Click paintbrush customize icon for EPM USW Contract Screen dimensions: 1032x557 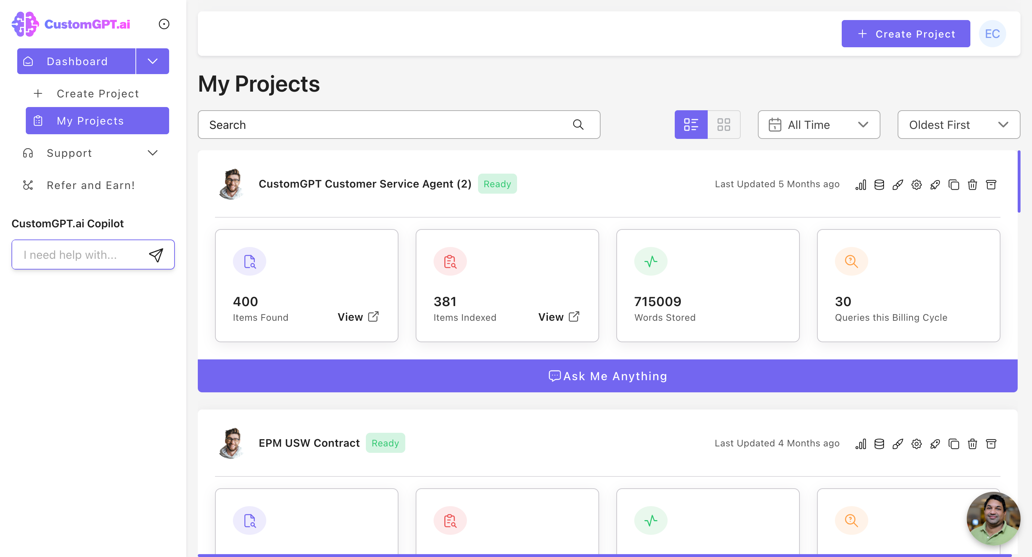(897, 444)
